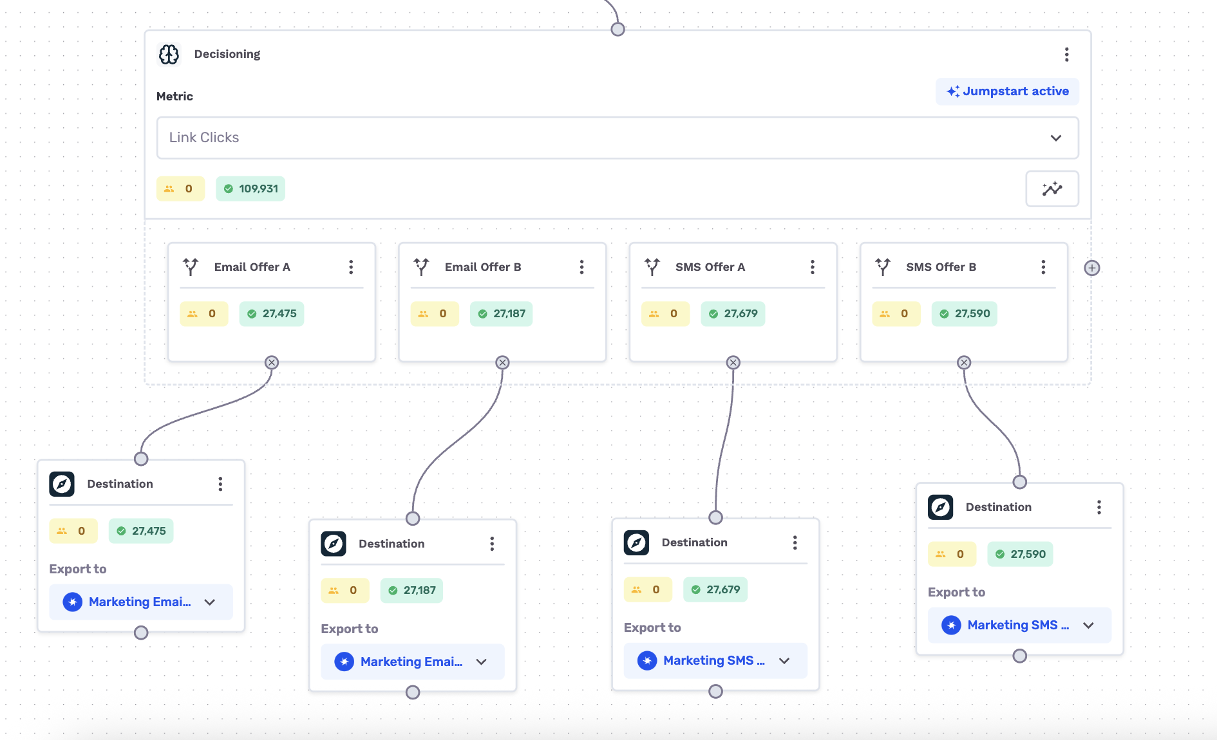This screenshot has height=740, width=1217.
Task: Click the input connector of 27,187 Destination
Action: coord(413,519)
